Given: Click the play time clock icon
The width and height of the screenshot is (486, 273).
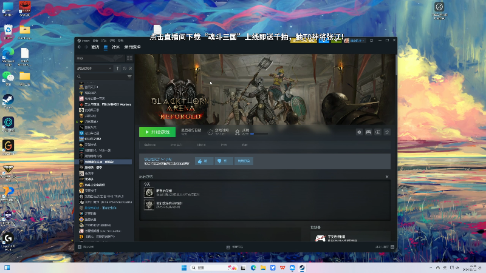Looking at the screenshot, I should [x=210, y=132].
